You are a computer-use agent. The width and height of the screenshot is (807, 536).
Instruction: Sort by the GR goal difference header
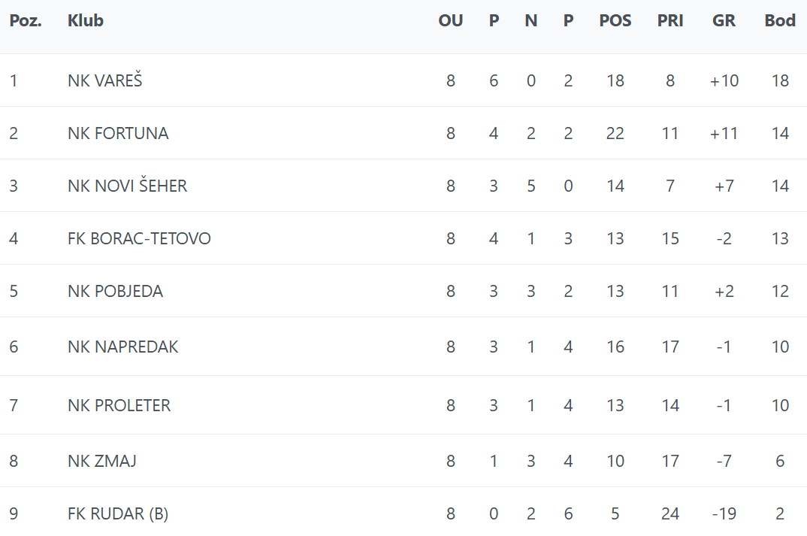pyautogui.click(x=724, y=21)
